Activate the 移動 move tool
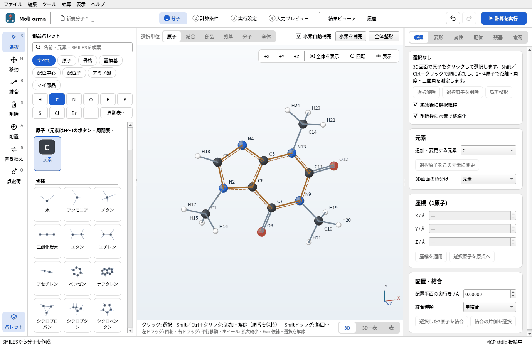This screenshot has width=532, height=347. pos(14,64)
